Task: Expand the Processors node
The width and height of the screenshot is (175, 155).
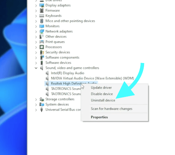Action: click(x=36, y=47)
